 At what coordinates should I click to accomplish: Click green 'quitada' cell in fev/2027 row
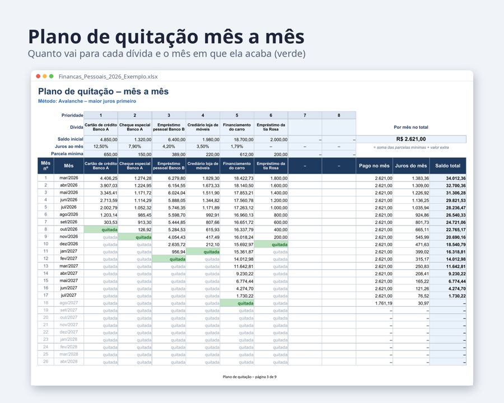(x=169, y=259)
